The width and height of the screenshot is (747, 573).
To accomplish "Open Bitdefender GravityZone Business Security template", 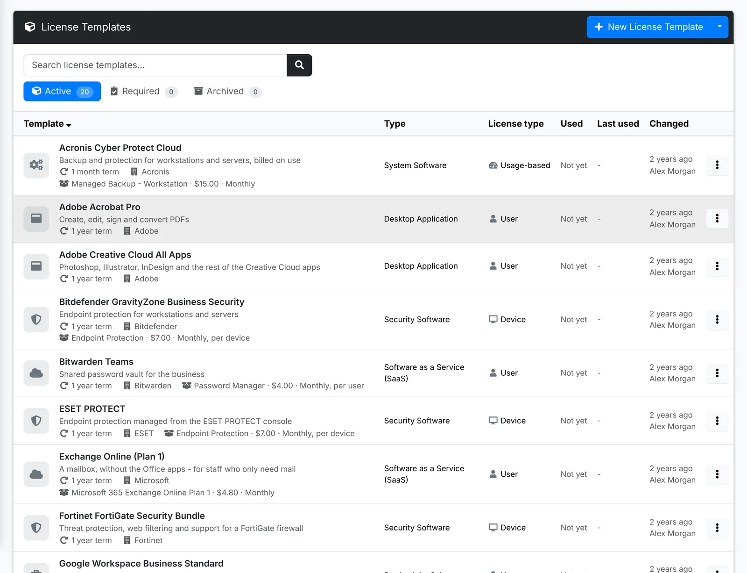I will pos(152,302).
